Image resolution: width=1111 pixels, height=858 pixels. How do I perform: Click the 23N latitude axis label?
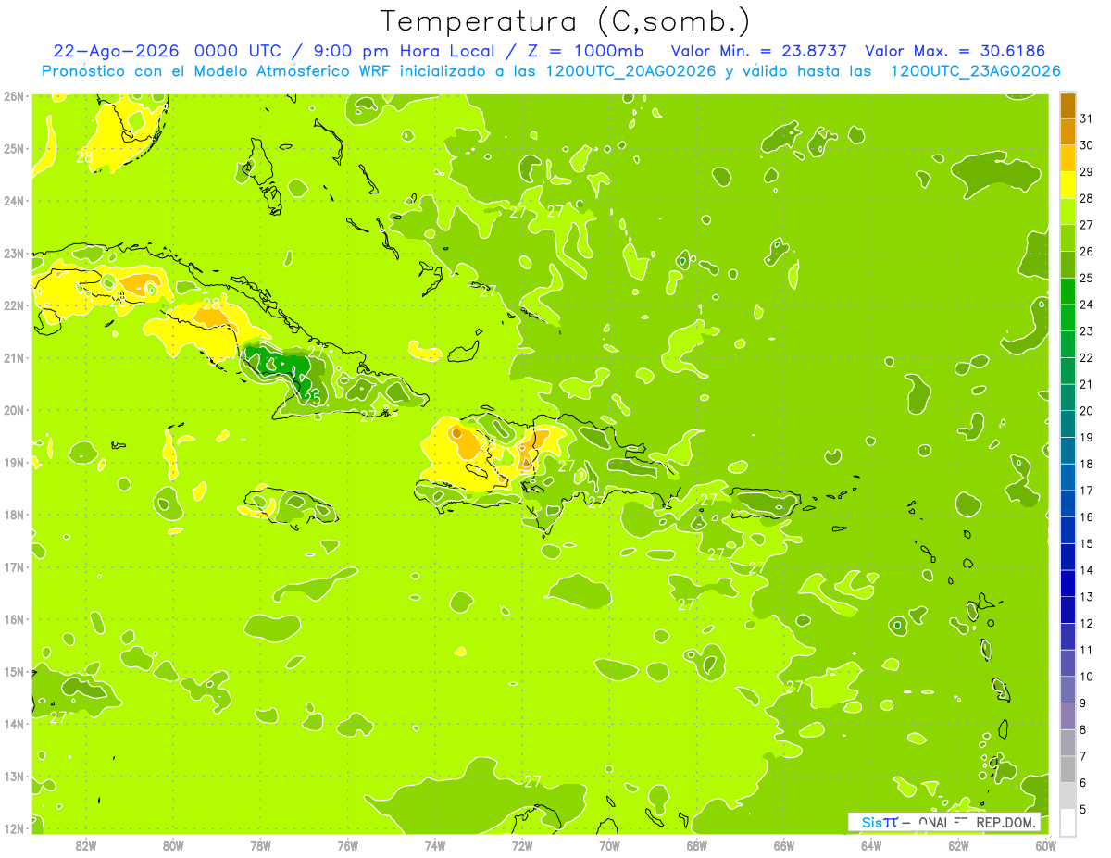pos(13,253)
